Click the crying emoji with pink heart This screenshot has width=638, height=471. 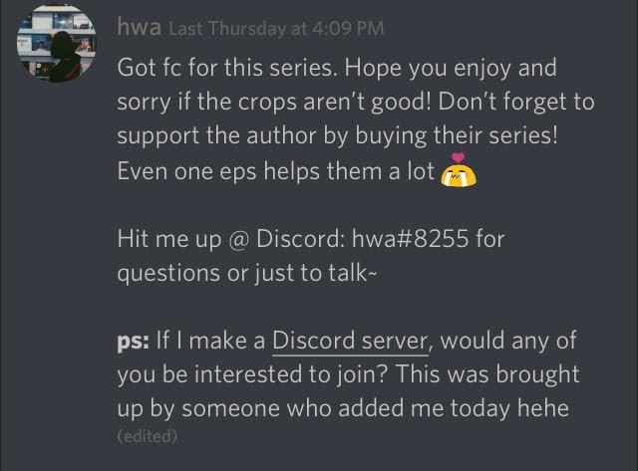[x=459, y=170]
